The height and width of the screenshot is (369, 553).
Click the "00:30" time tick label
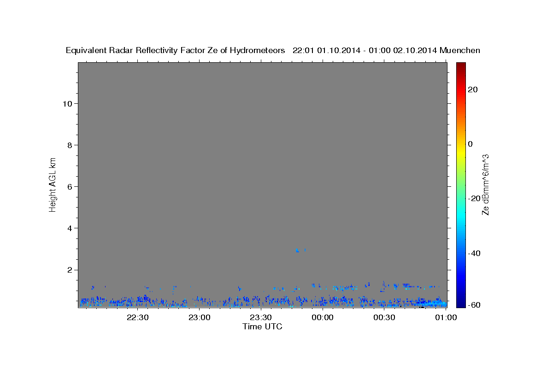click(384, 317)
